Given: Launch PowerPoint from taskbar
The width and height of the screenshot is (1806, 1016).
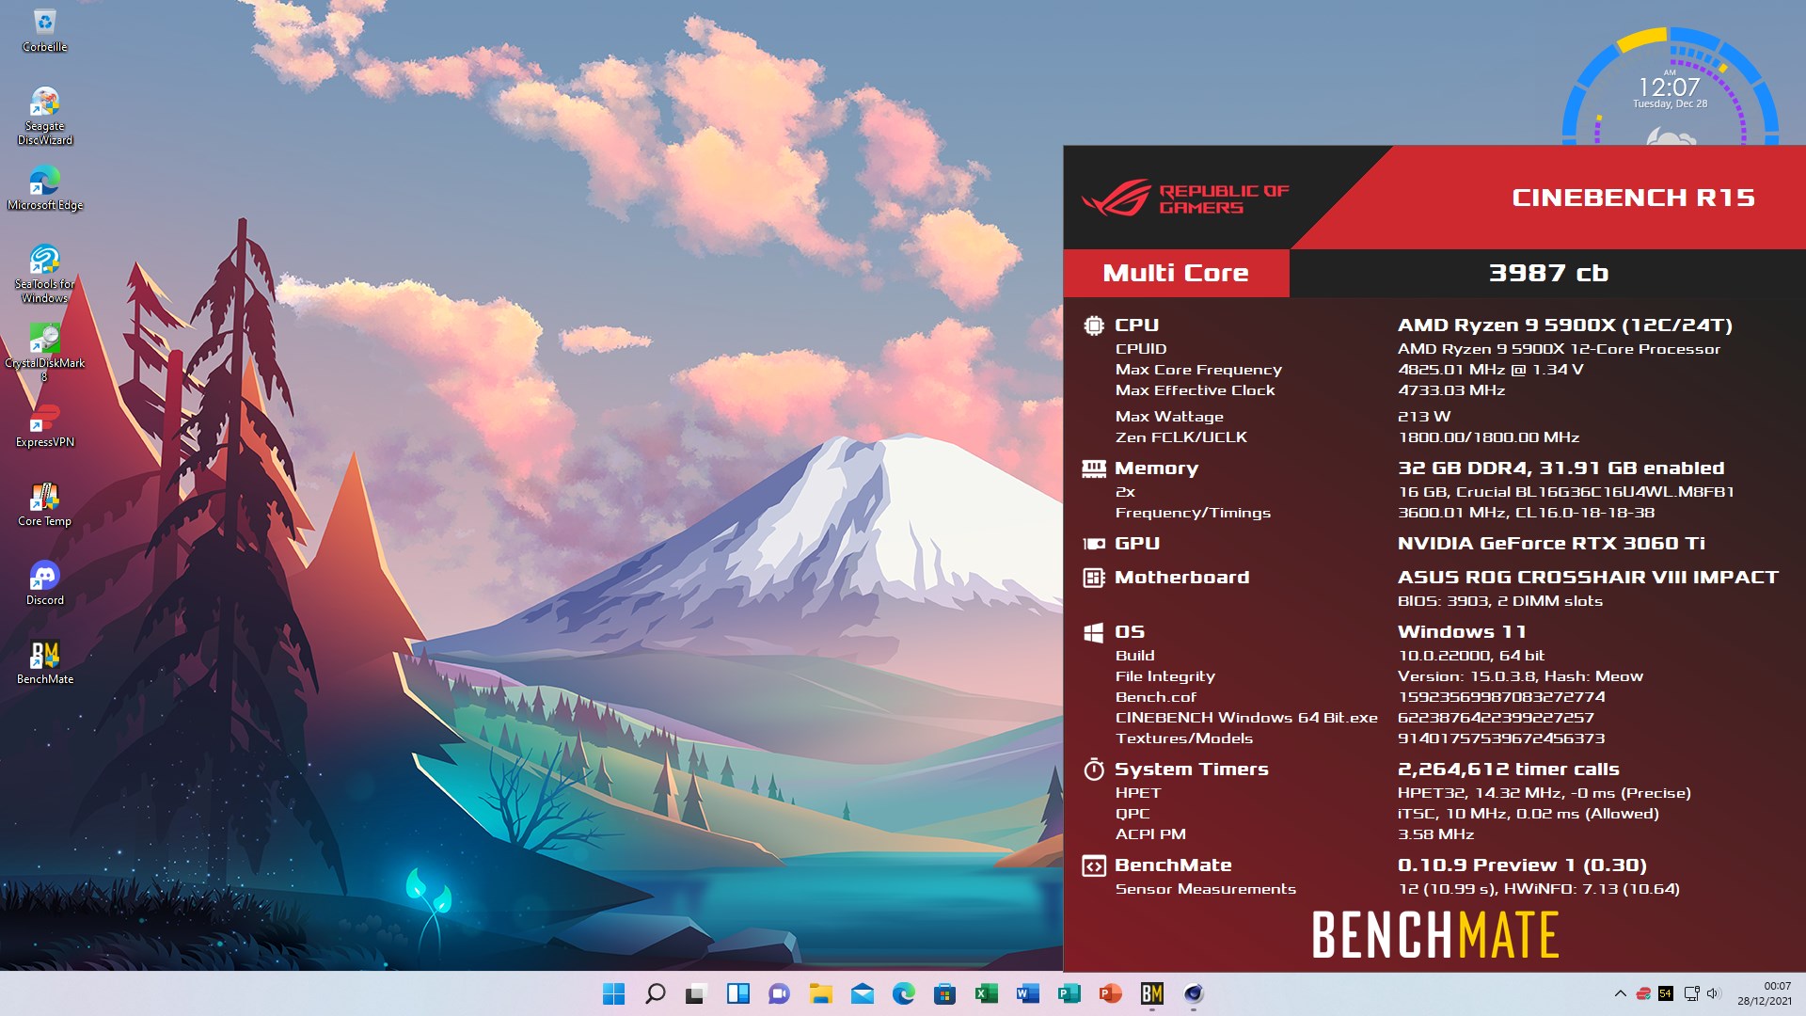Looking at the screenshot, I should [1110, 993].
